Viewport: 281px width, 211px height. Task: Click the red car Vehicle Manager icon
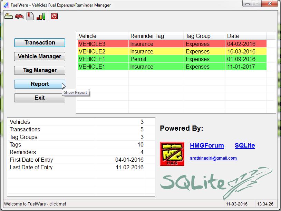(x=19, y=16)
